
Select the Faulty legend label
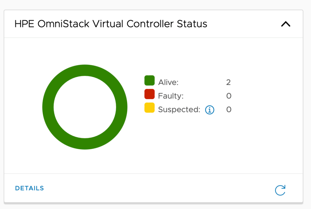[x=171, y=96]
